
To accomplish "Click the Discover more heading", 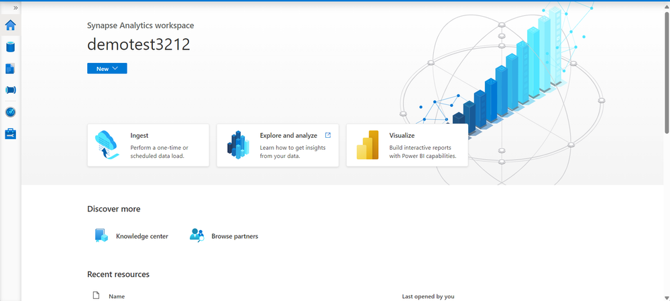I will pos(113,209).
